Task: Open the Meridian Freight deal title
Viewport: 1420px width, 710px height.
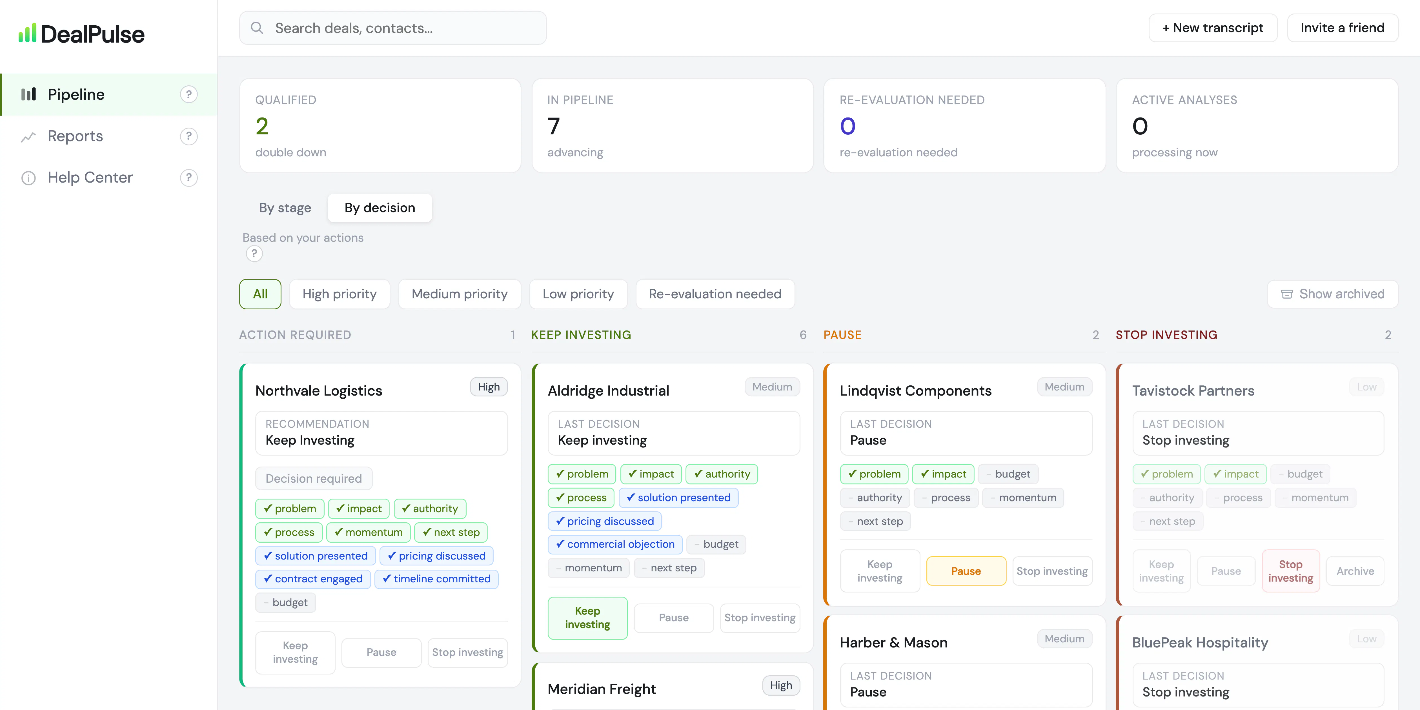Action: coord(602,689)
